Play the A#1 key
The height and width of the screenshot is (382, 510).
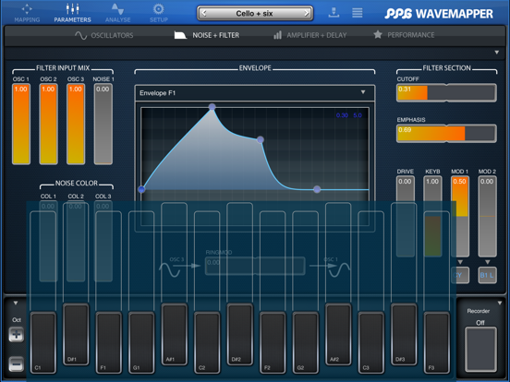click(x=175, y=334)
